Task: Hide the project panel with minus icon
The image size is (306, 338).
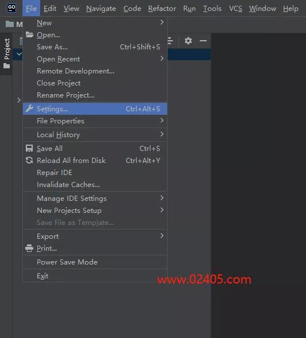Action: coord(203,41)
